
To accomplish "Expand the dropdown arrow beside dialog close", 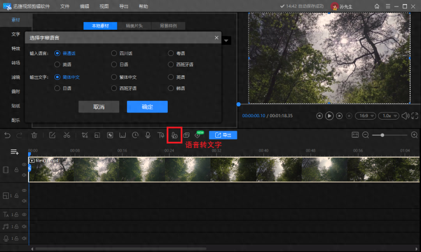I will [x=226, y=41].
